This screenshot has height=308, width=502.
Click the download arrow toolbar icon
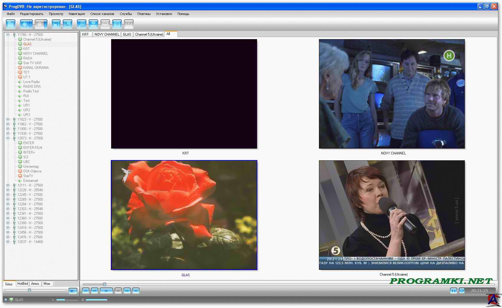coord(93,24)
